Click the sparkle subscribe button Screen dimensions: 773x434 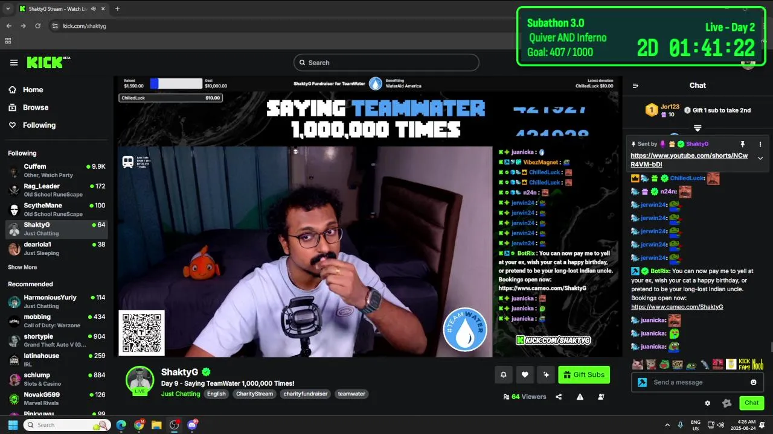(546, 375)
